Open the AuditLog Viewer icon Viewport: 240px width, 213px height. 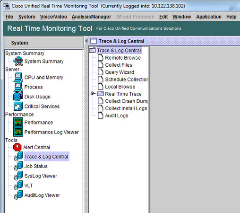18,195
